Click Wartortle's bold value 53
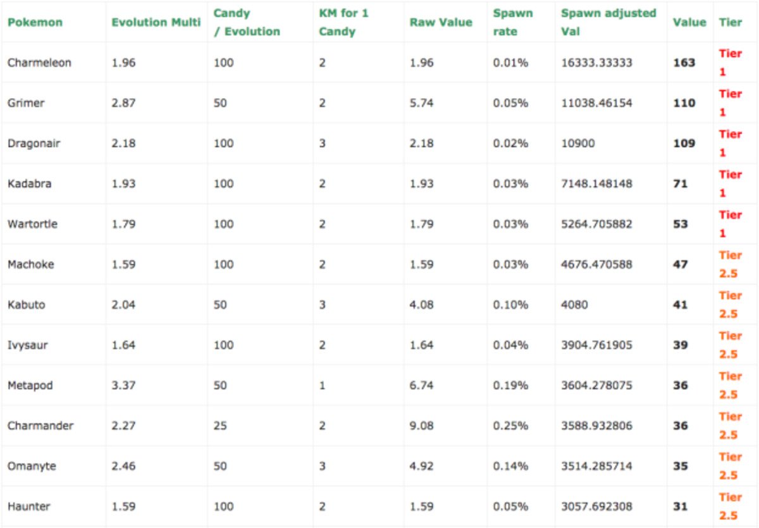759x528 pixels. tap(681, 224)
